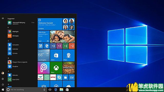The width and height of the screenshot is (164, 92).
Task: Open Settings gear in Start menu
Action: point(3,79)
